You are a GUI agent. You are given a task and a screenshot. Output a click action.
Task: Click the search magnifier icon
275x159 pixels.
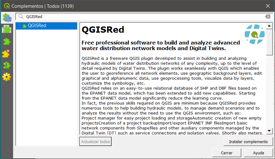coord(21,16)
